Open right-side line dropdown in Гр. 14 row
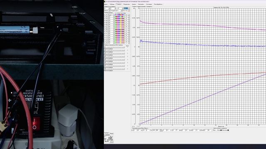 (127, 39)
